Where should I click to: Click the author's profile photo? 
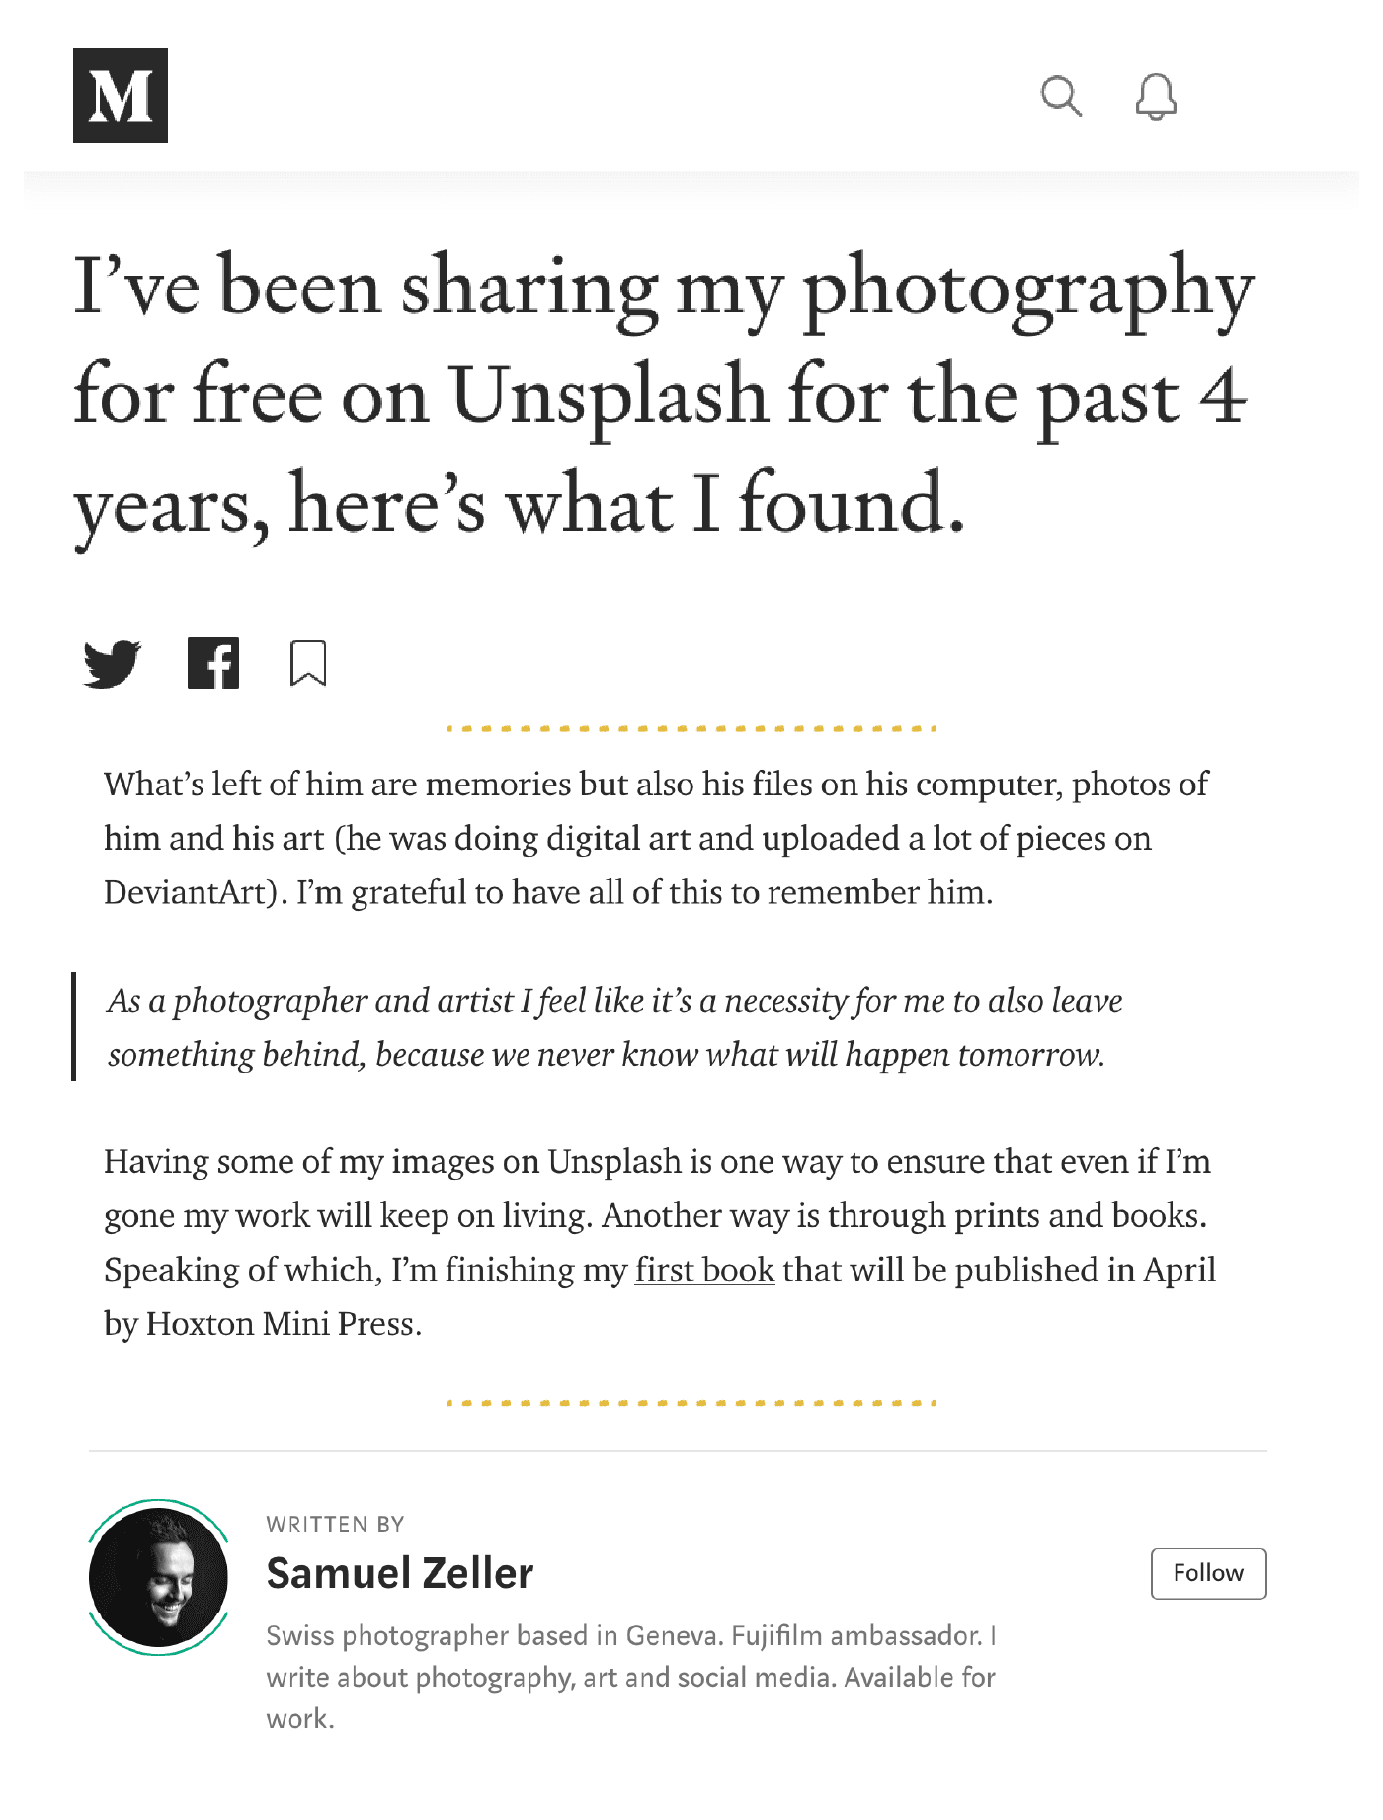point(158,1577)
